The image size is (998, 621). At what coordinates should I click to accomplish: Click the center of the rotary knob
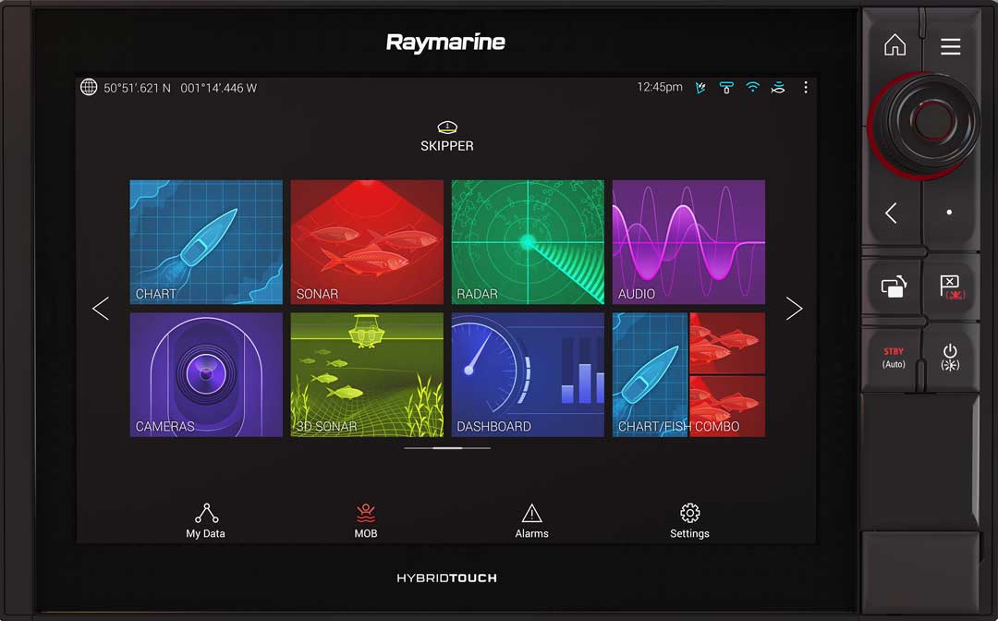pos(931,121)
